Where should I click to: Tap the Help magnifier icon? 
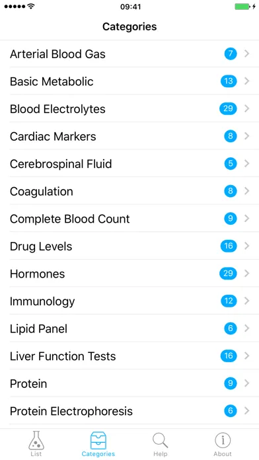click(x=160, y=440)
